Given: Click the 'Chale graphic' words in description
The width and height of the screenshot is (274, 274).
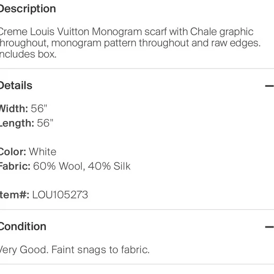Looking at the screenshot, I should 222,32.
